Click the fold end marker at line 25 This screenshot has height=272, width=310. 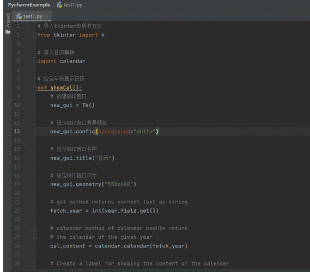(35, 237)
